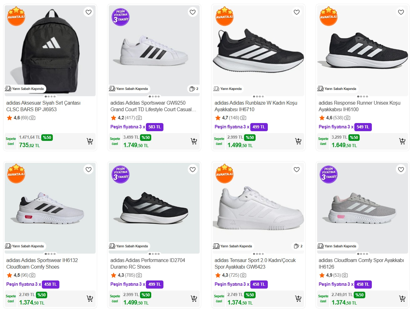Show color variants of Tensaur Sport GW6423
Image resolution: width=414 pixels, height=312 pixels.
tap(298, 246)
